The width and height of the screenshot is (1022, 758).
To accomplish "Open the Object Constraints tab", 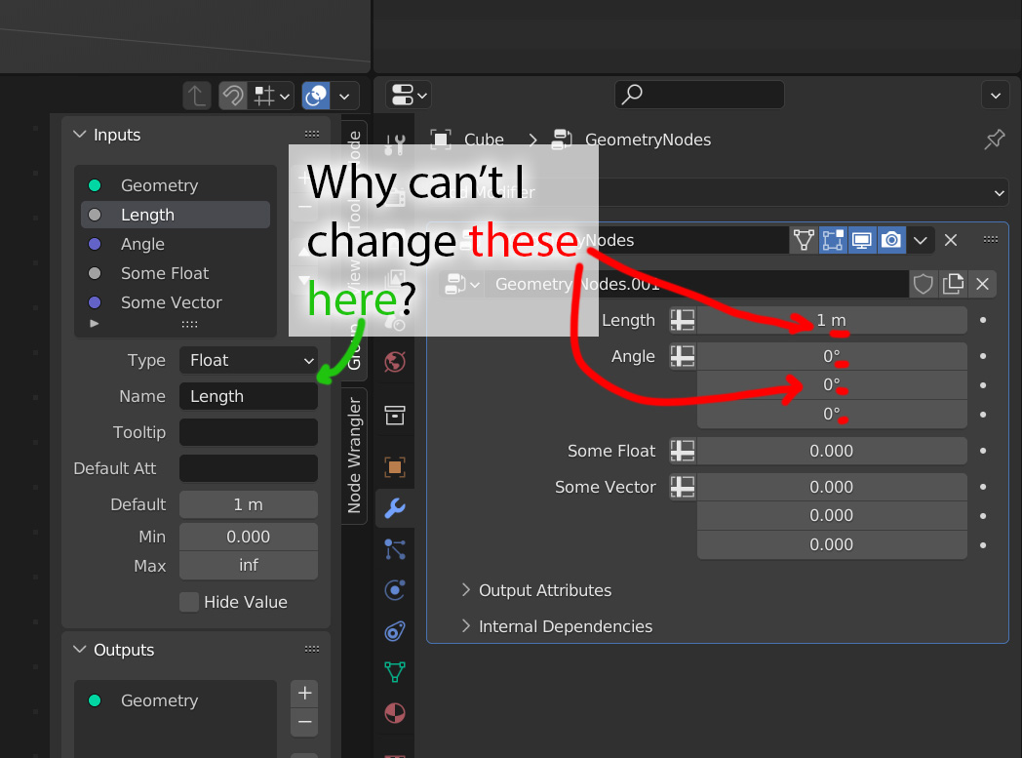I will (x=395, y=631).
